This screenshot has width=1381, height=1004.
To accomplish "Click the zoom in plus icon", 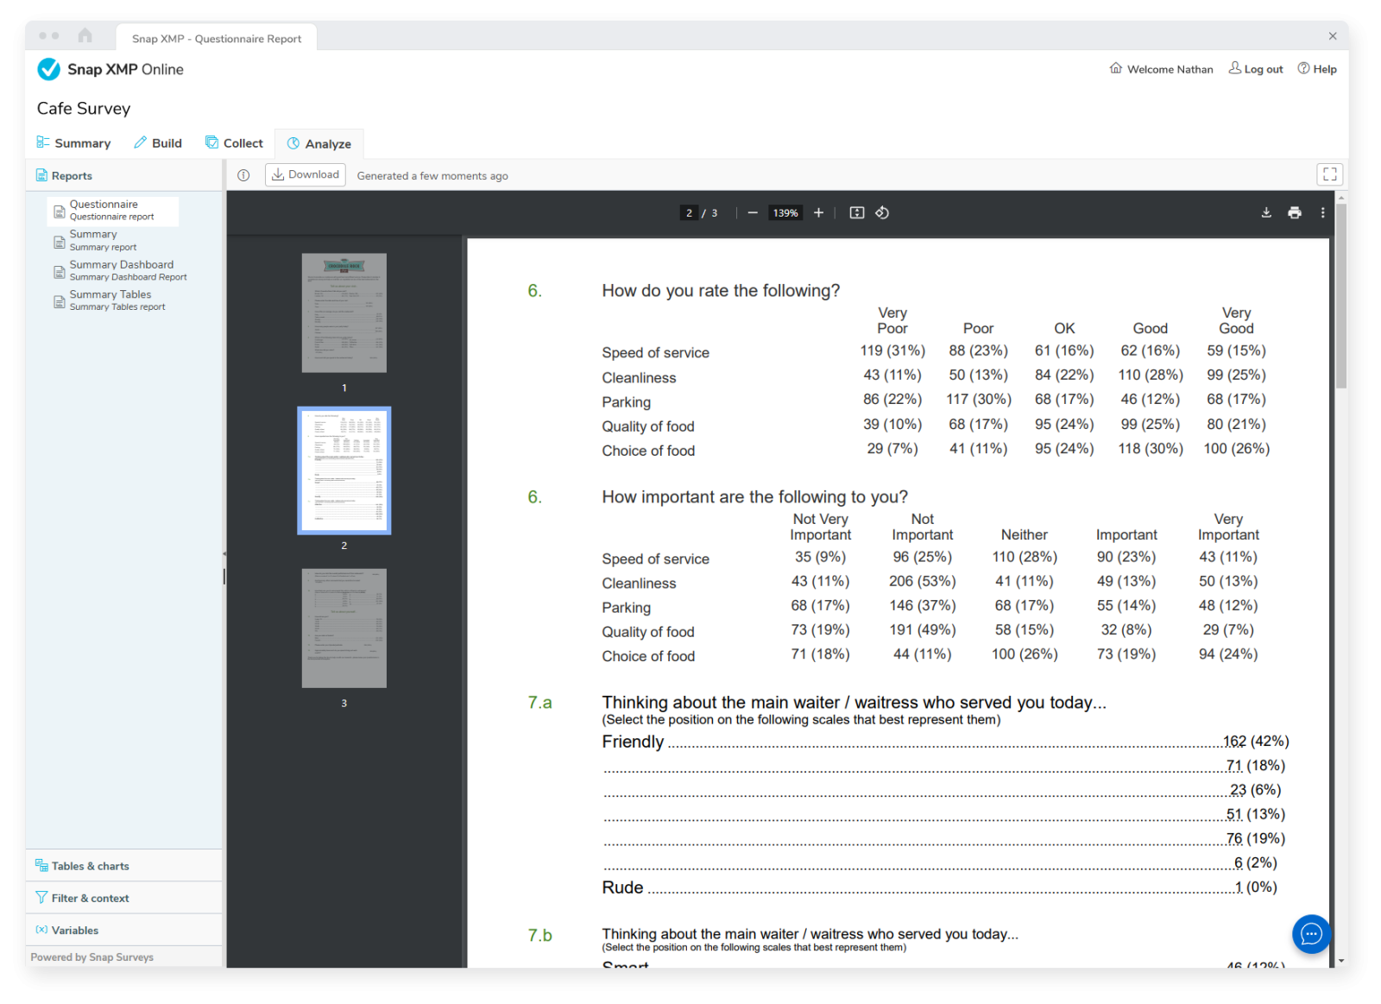I will 818,213.
